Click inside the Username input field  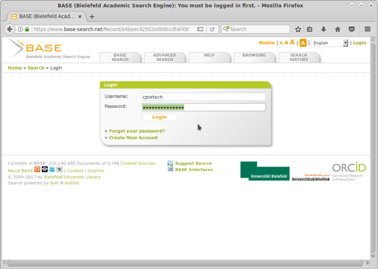click(x=203, y=97)
